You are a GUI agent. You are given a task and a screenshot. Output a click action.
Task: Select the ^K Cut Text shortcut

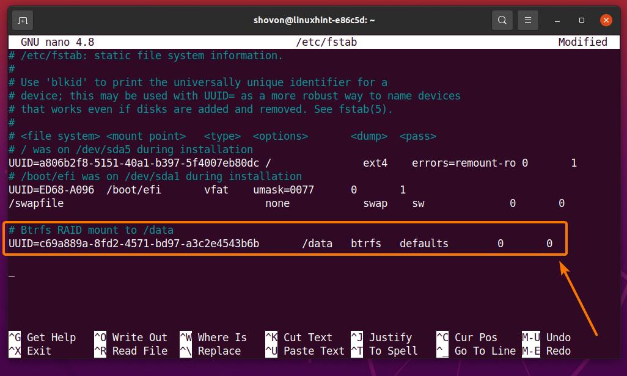click(299, 338)
